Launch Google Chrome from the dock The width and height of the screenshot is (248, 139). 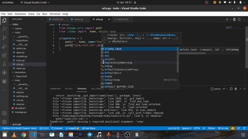point(24,135)
